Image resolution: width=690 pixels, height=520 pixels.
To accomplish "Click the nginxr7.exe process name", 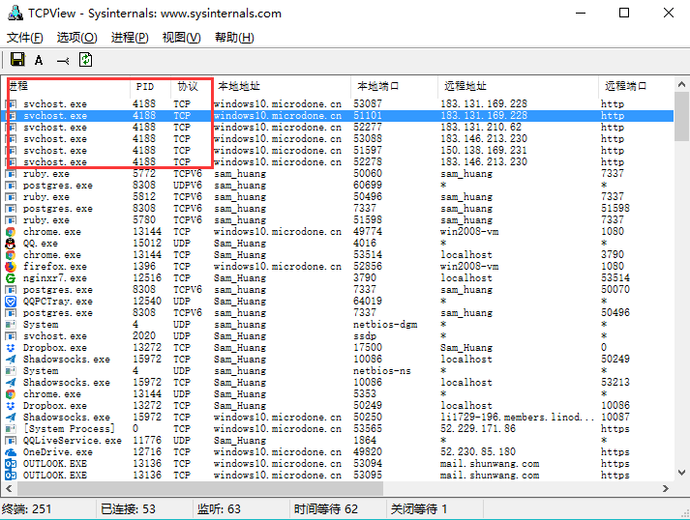I will [x=55, y=278].
